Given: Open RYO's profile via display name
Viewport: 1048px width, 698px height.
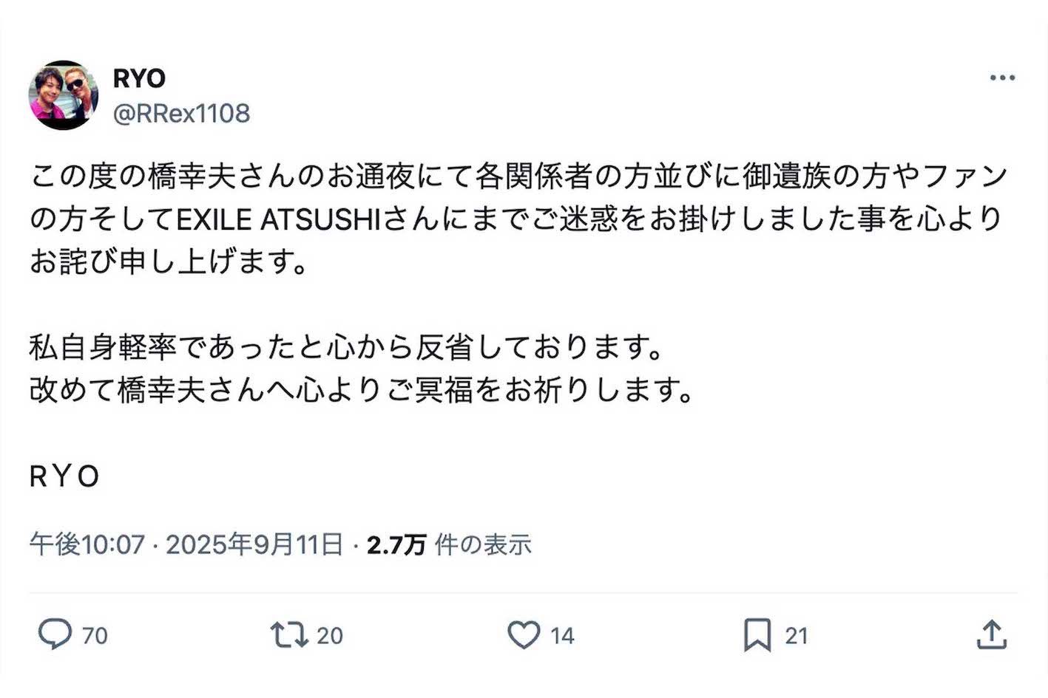Looking at the screenshot, I should [x=139, y=78].
